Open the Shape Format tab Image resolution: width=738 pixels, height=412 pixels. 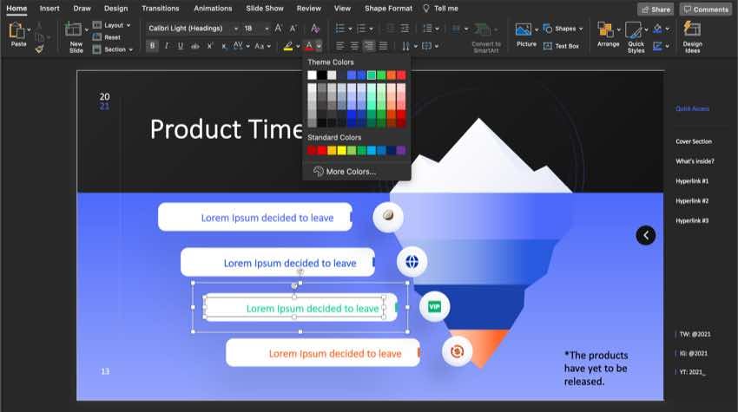pyautogui.click(x=388, y=9)
